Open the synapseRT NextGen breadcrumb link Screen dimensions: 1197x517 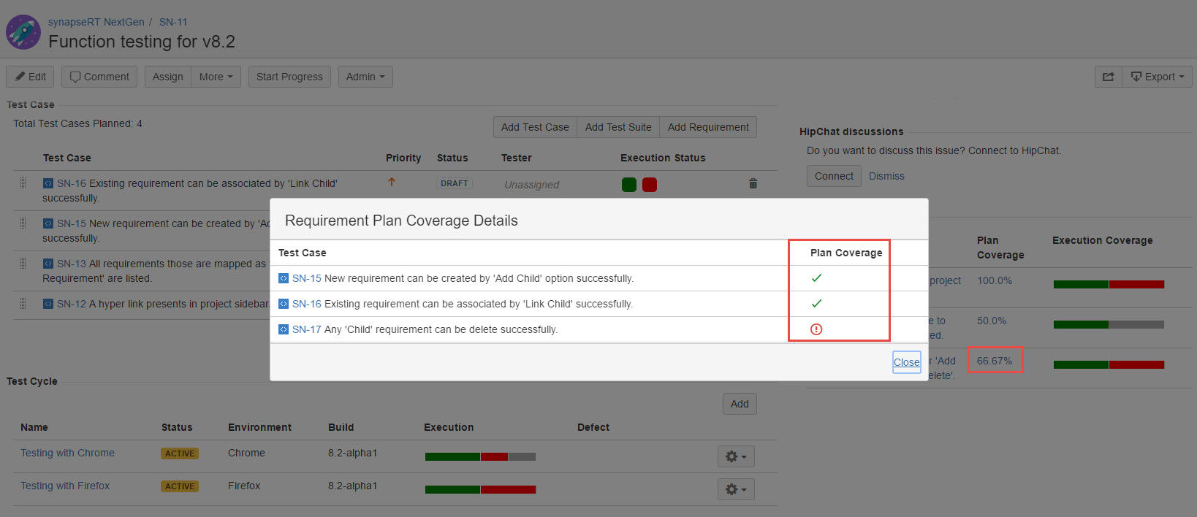click(96, 22)
